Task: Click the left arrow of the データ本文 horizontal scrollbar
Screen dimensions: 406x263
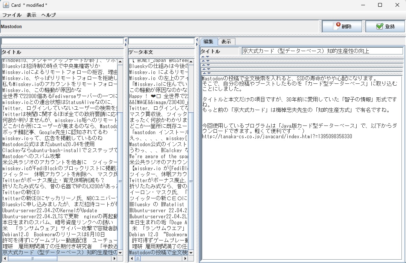Action: click(132, 258)
